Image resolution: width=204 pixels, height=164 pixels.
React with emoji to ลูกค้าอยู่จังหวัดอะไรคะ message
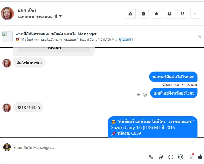pos(145,95)
